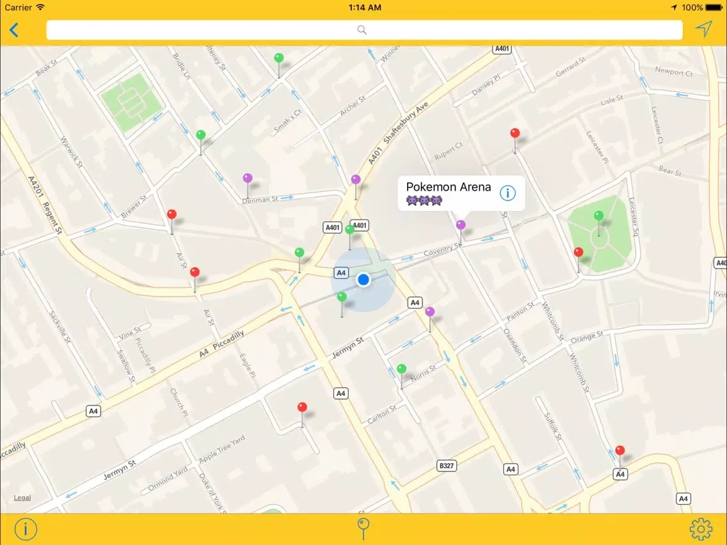Select red pin near Apple Tree Yard
Viewport: 727px width, 545px height.
[x=302, y=408]
